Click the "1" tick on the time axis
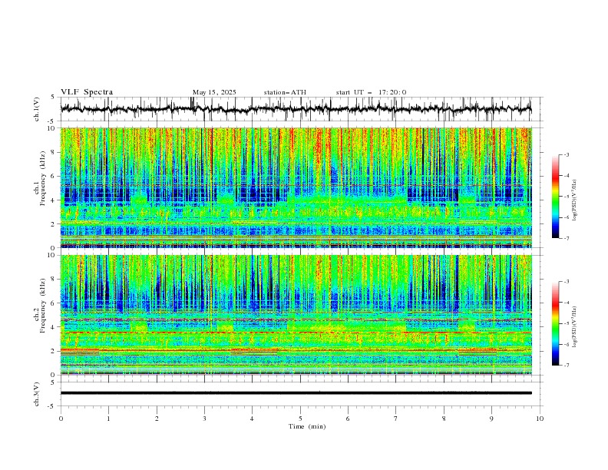Screen dimensions: 608x470 108,419
